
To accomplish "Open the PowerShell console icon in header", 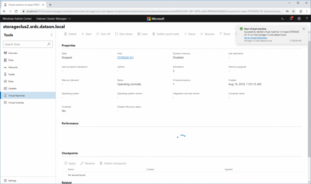I will 283,18.
